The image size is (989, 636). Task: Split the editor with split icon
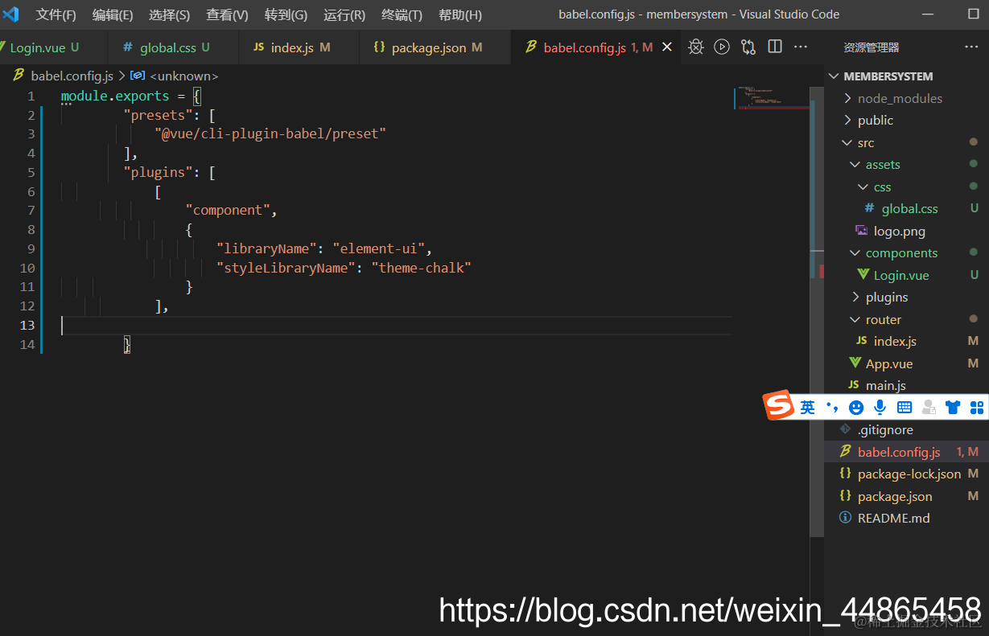(x=775, y=47)
